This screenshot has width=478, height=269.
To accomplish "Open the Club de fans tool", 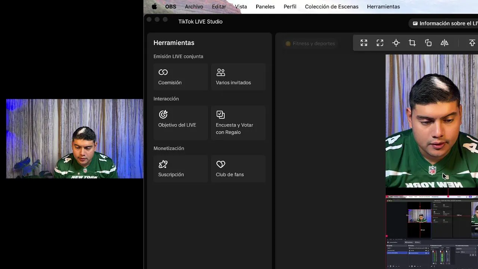I will (x=238, y=169).
